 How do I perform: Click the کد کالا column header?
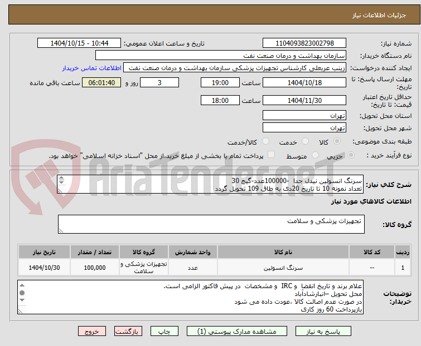pos(372,252)
